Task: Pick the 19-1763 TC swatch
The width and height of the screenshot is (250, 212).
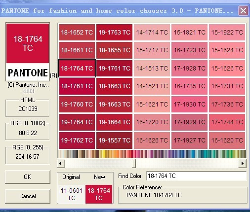Action: pos(114,32)
